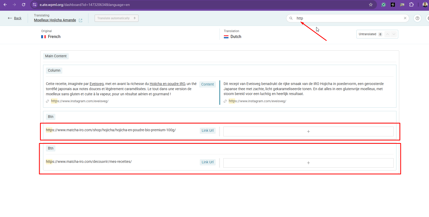The image size is (429, 217).
Task: Clear the search field with the X
Action: click(x=405, y=18)
